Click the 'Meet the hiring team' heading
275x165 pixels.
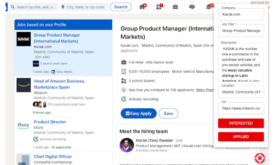pyautogui.click(x=144, y=131)
